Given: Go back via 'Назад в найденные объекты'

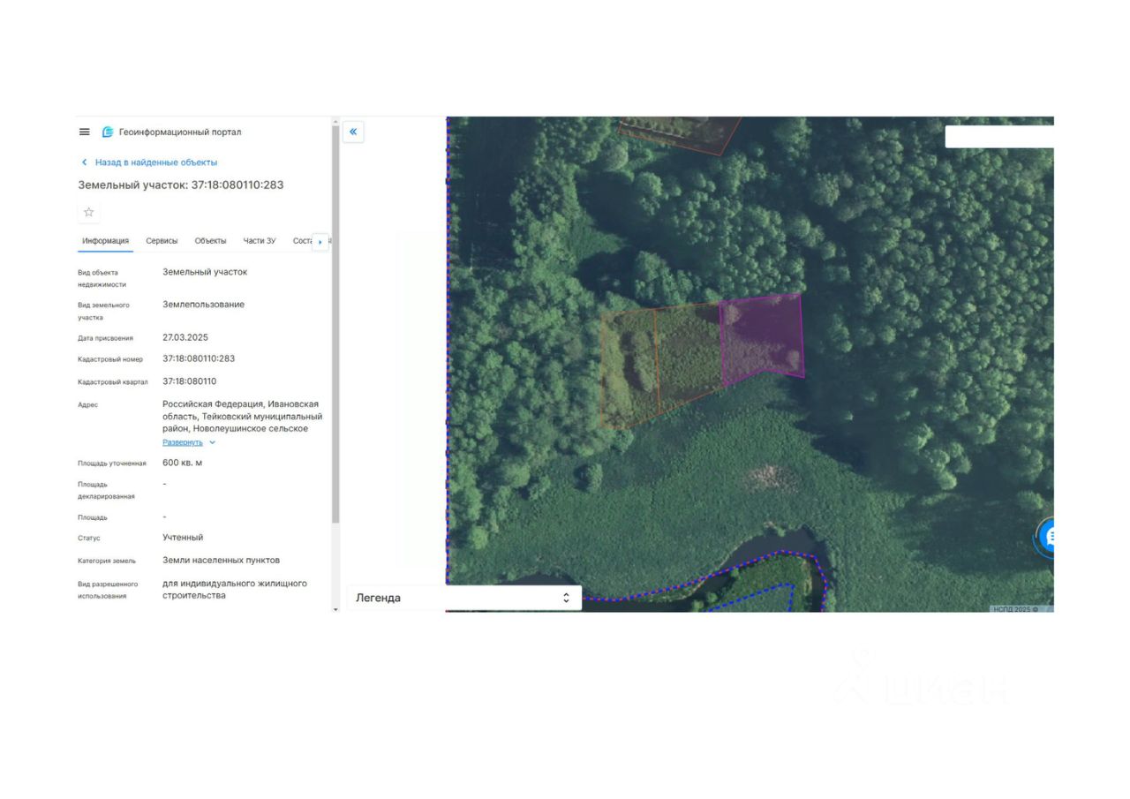Looking at the screenshot, I should coord(156,162).
